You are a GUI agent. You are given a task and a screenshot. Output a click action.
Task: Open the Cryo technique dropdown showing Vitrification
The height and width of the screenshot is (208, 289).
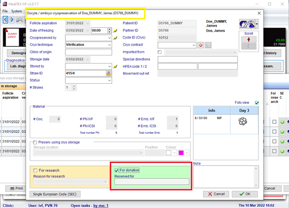109,45
